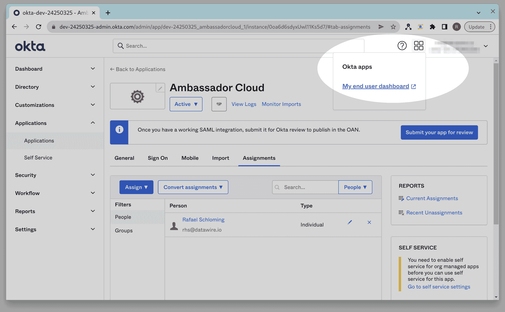Click the help question mark icon

[402, 46]
